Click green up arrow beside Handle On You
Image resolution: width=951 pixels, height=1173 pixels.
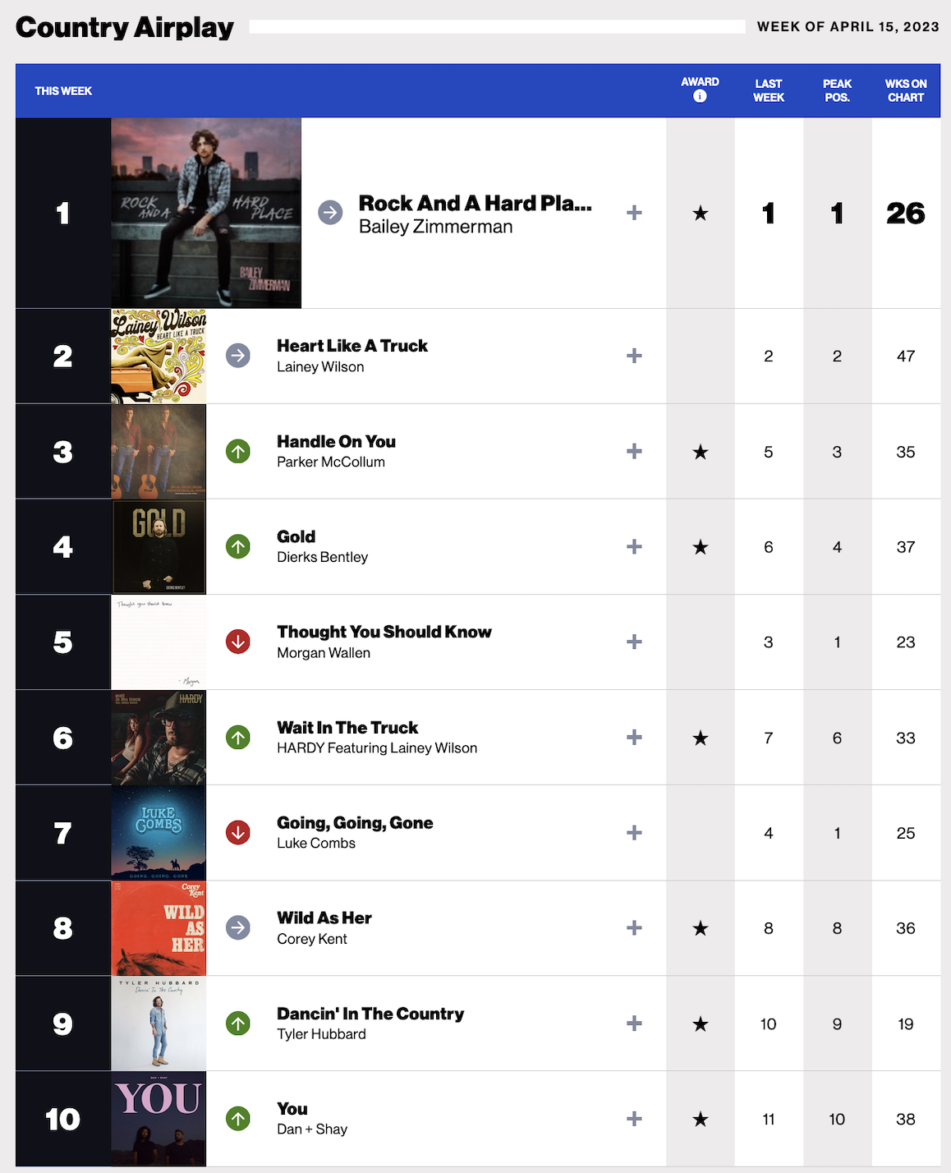(238, 452)
